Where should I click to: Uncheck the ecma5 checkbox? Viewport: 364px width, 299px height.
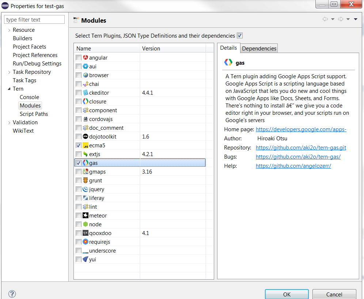[x=79, y=145]
